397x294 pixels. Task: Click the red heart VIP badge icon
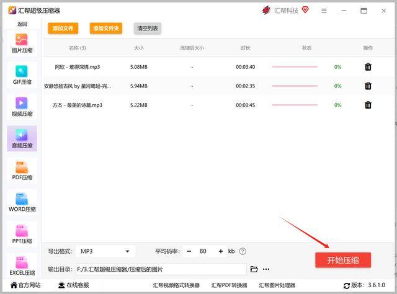[x=305, y=10]
